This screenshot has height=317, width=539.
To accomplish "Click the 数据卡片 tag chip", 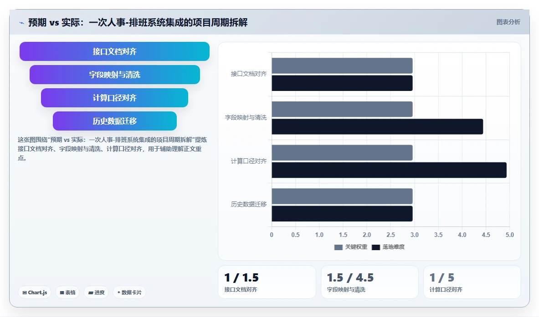I will (129, 292).
